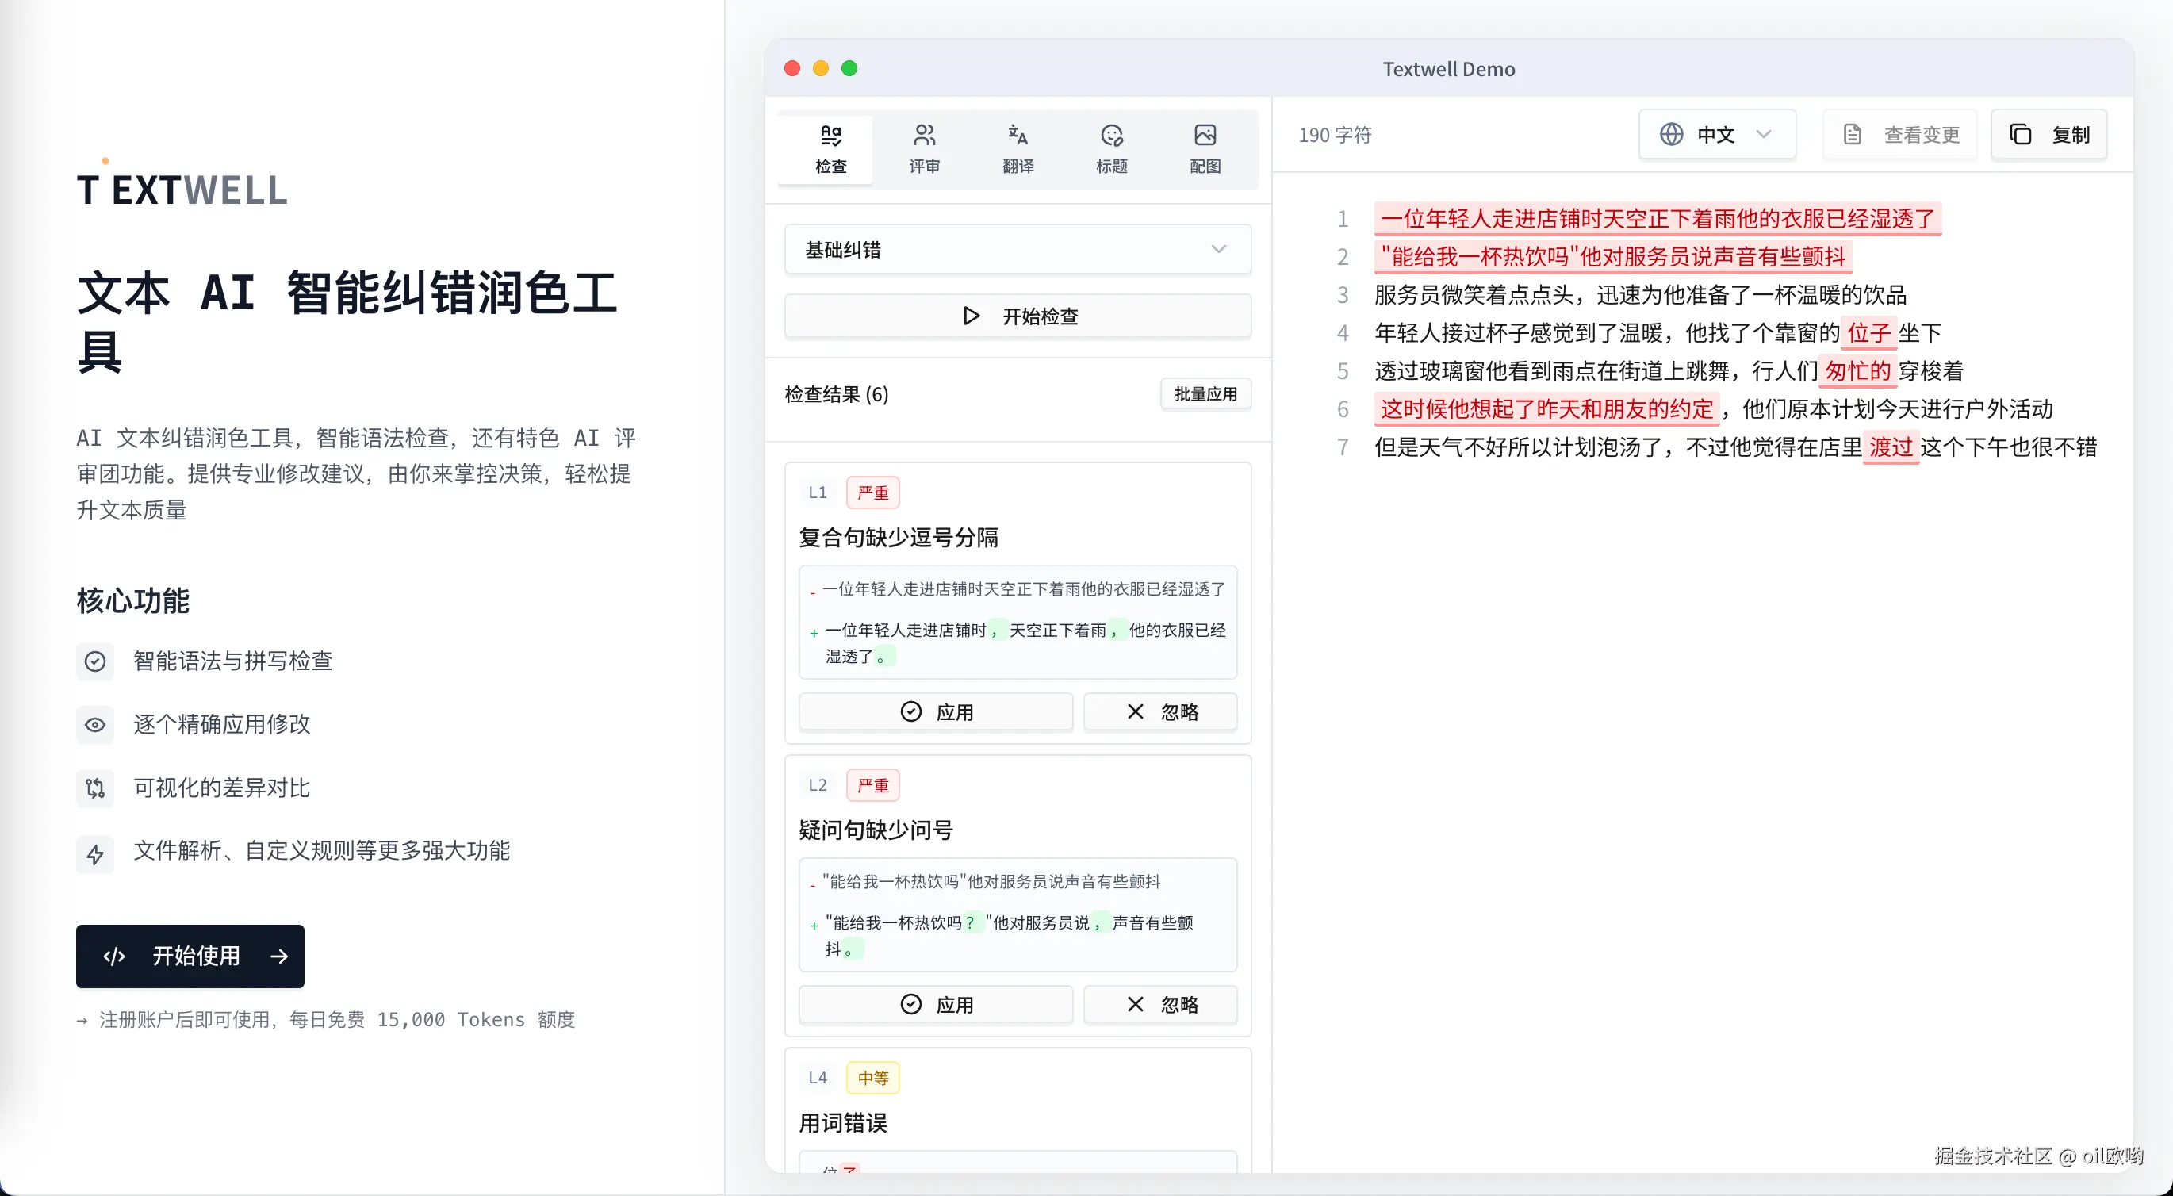Open the 检查 check tab

(830, 148)
